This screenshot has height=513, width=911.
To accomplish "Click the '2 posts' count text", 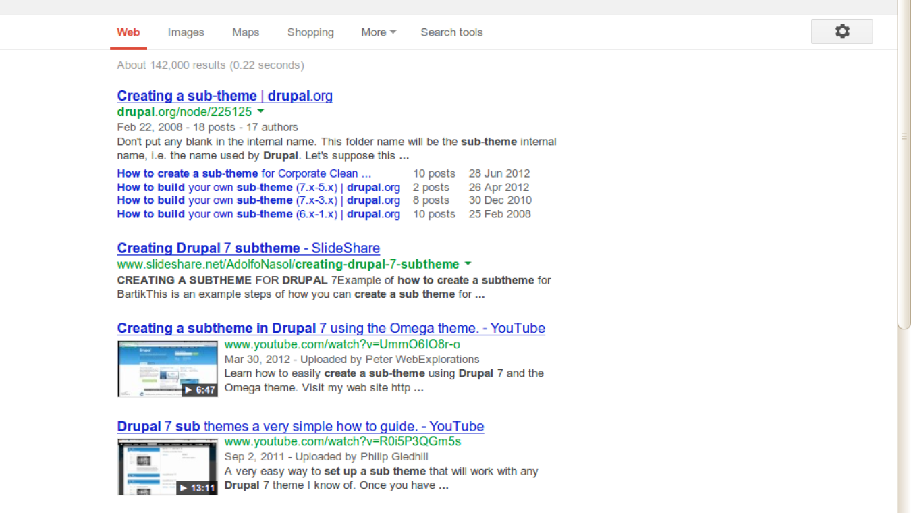I will (431, 187).
